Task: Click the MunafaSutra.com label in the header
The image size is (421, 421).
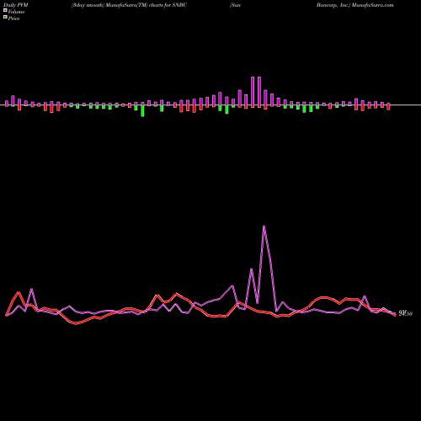Action: (372, 5)
